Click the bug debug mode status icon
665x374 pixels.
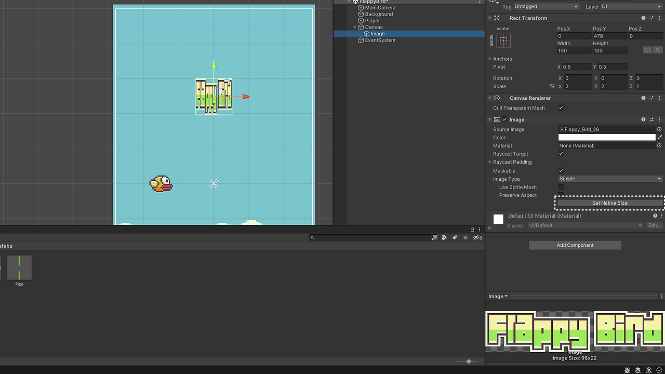tap(628, 370)
